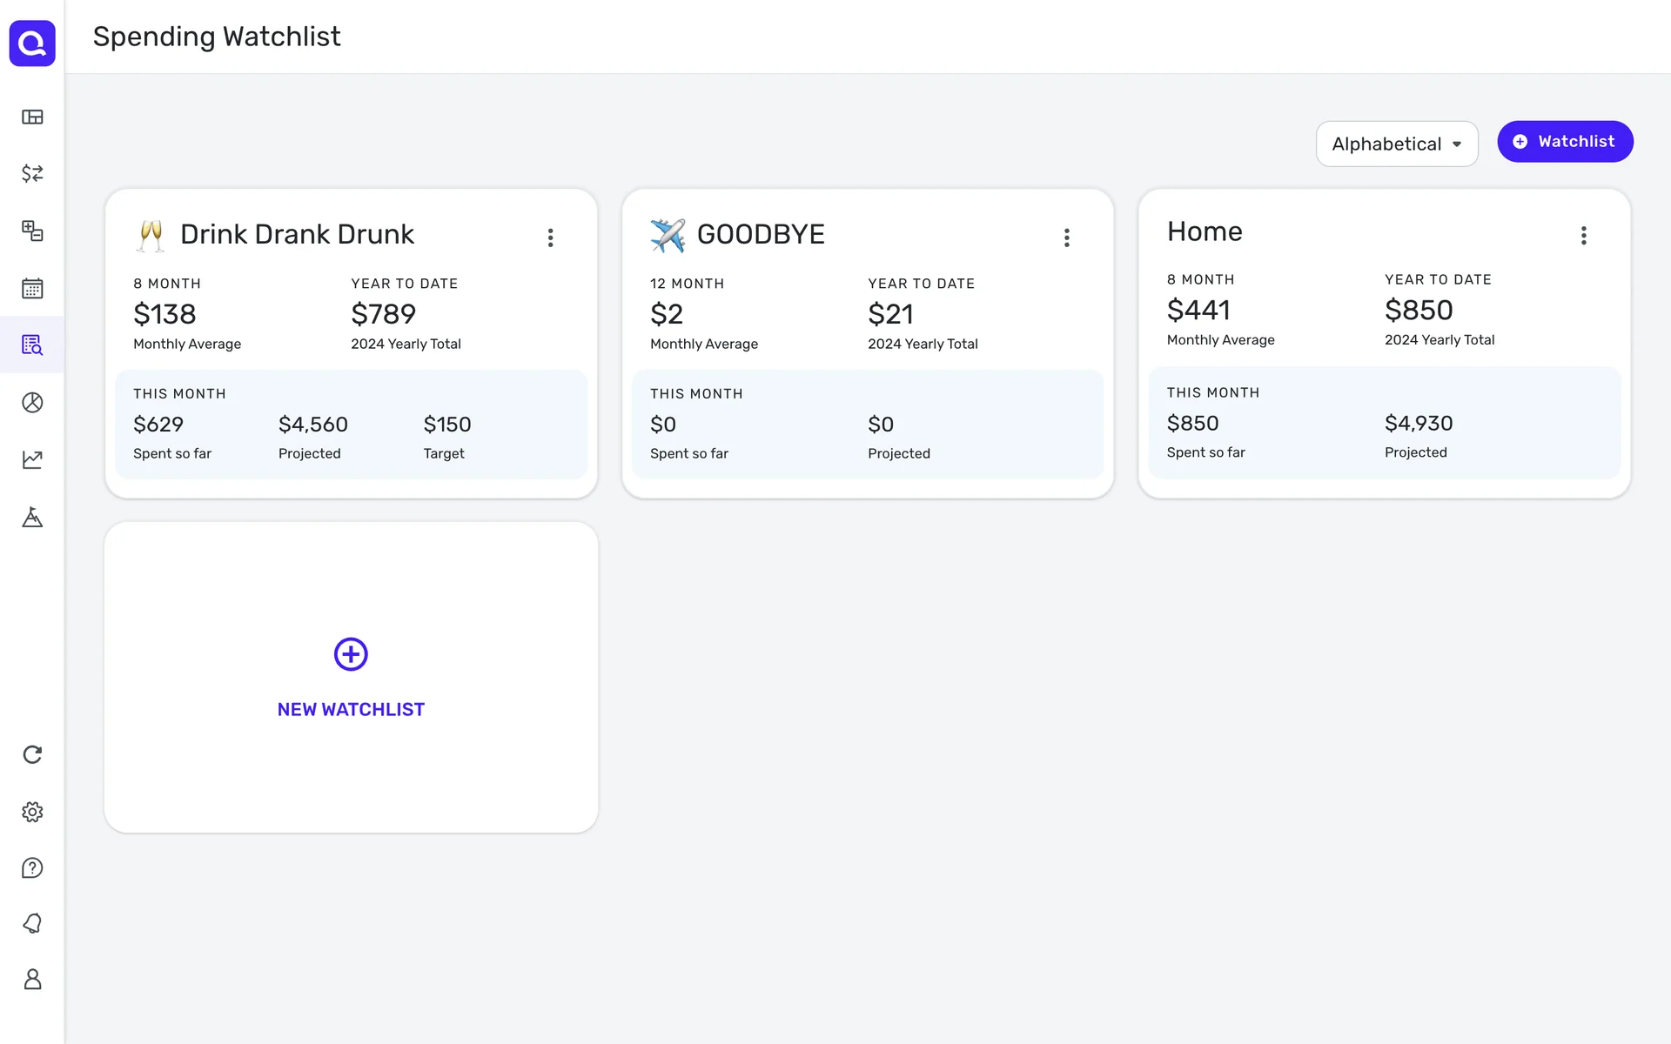Open settings gear icon in sidebar
This screenshot has width=1671, height=1044.
(32, 812)
